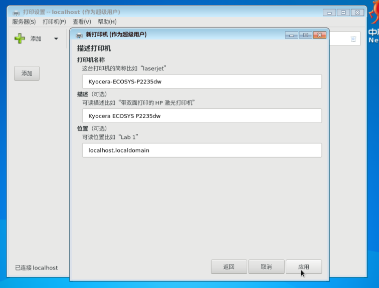Click the clear icon in the search box

(353, 39)
